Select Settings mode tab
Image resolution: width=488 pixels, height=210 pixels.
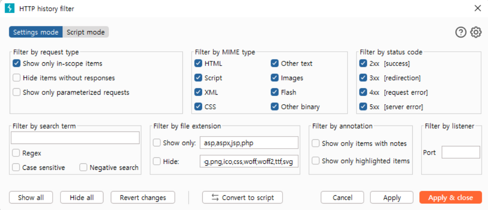click(x=36, y=32)
